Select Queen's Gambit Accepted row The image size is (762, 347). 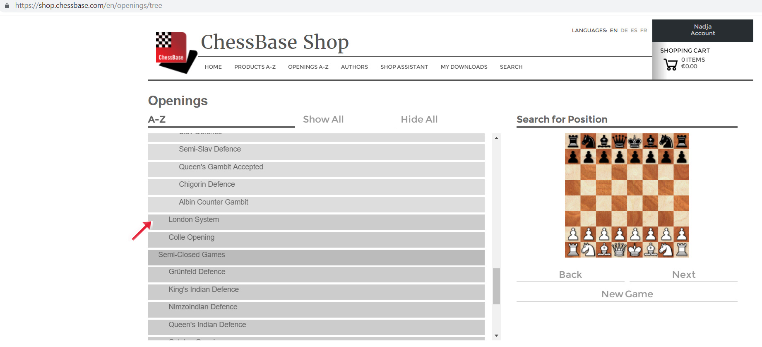click(x=316, y=170)
